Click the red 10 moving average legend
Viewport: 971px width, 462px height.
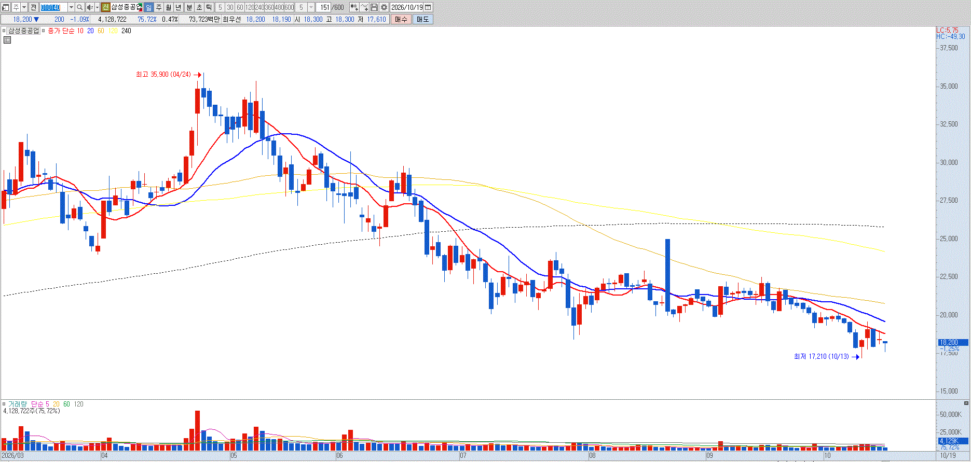[x=80, y=31]
